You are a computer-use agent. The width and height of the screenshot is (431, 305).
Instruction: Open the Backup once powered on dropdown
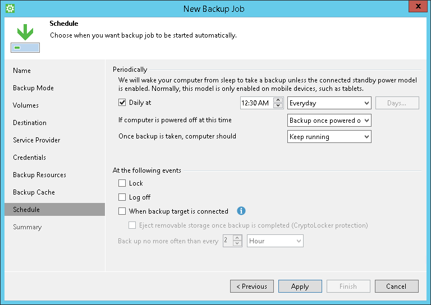[x=329, y=120]
